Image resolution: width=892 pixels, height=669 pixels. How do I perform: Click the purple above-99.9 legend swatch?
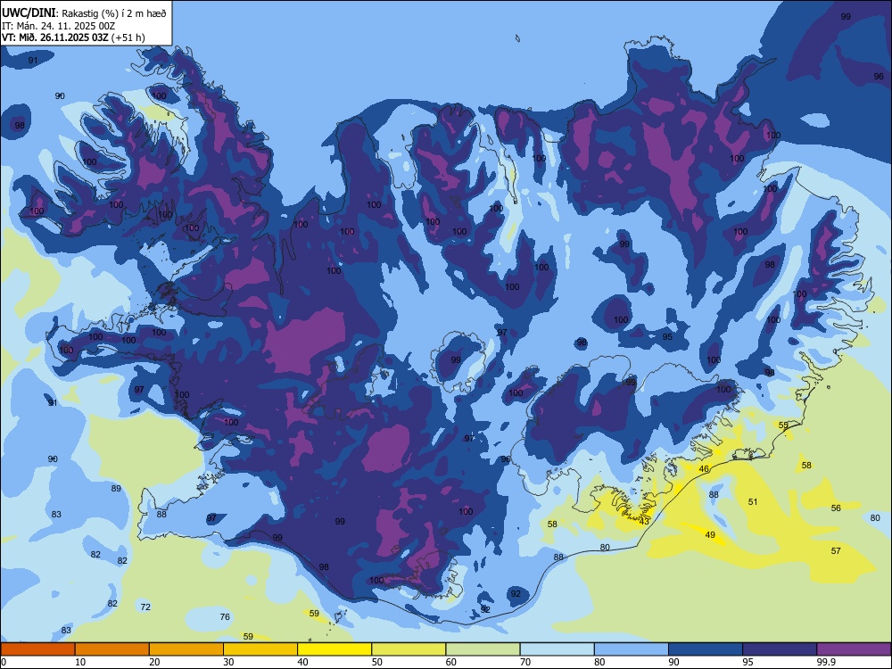point(854,649)
